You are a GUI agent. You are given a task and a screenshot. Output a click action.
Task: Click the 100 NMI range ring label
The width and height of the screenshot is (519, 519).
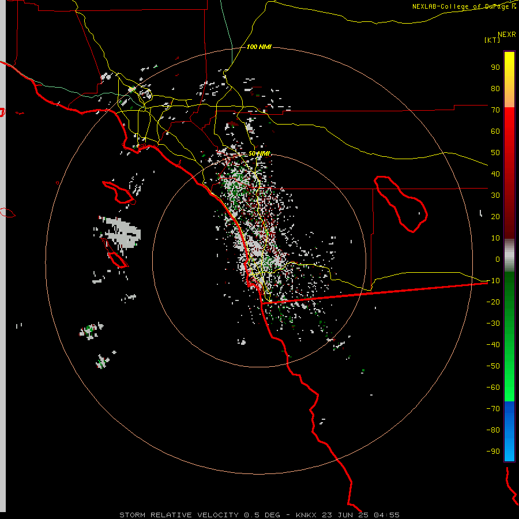[x=259, y=47]
